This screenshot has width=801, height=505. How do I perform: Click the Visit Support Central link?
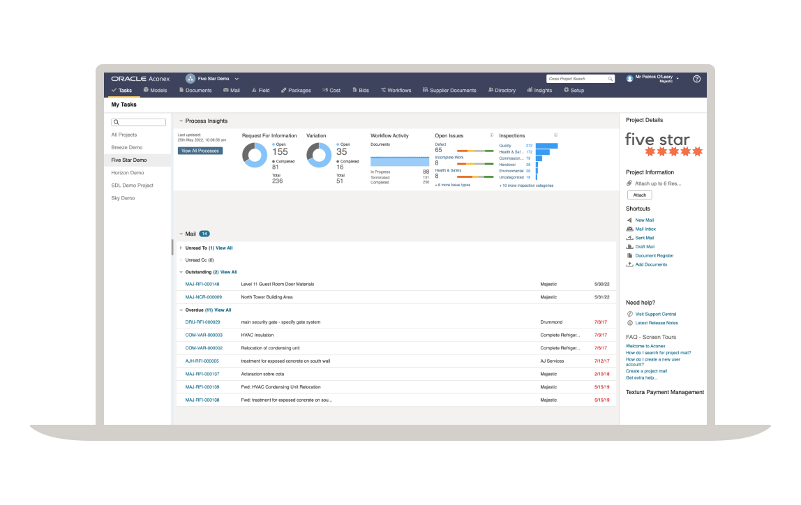(655, 314)
